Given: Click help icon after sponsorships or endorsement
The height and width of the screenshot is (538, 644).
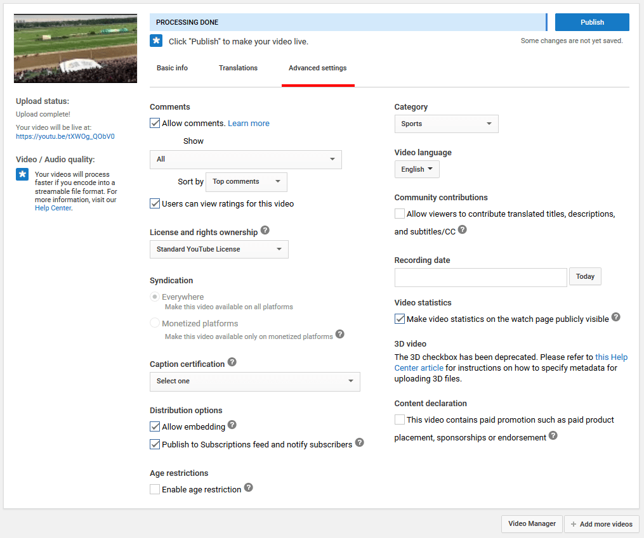Looking at the screenshot, I should tap(553, 435).
